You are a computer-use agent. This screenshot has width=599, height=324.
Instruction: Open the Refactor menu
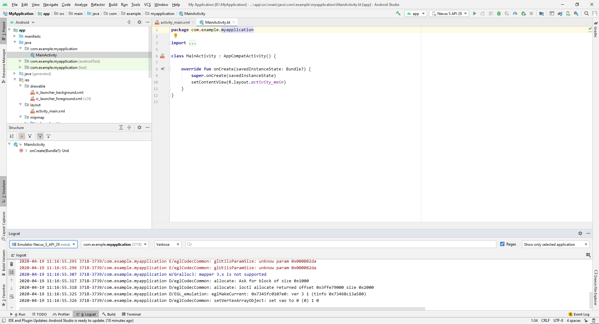(98, 5)
